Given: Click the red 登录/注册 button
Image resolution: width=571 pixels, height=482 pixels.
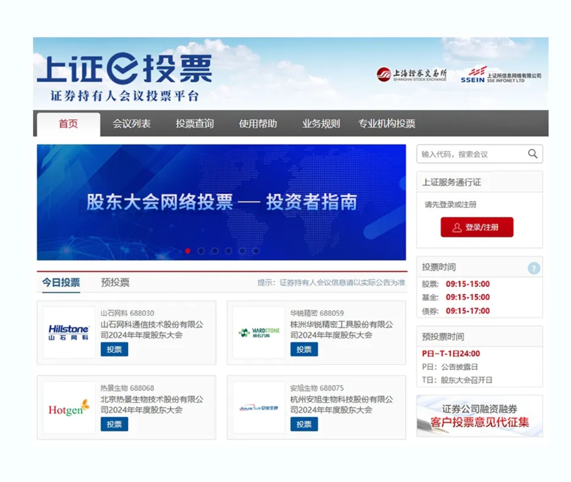Looking at the screenshot, I should pos(477,227).
